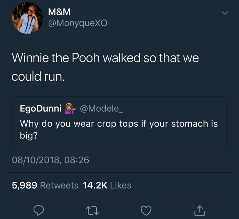Tap the shrugging woman emoji

pos(70,109)
